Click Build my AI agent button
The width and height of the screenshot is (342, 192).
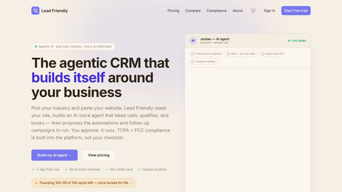54,155
